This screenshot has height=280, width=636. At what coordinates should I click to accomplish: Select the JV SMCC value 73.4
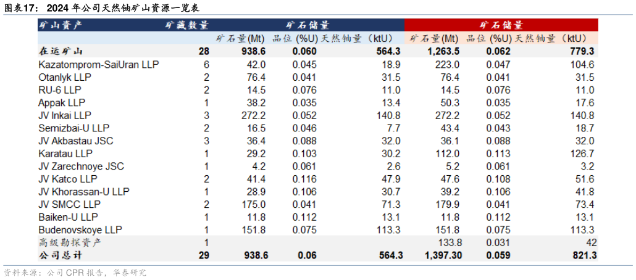(586, 204)
